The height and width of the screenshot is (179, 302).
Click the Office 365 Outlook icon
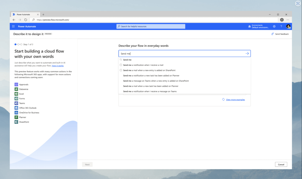point(16,108)
